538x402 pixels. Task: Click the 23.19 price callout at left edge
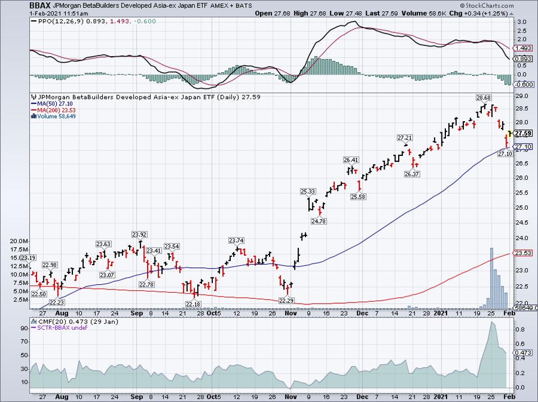(28, 258)
